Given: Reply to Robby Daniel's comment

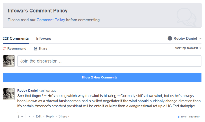Looking at the screenshot, I should (x=50, y=116).
